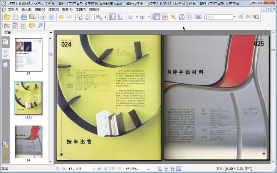Switch to single page layout
This screenshot has width=277, height=173.
pos(160,168)
